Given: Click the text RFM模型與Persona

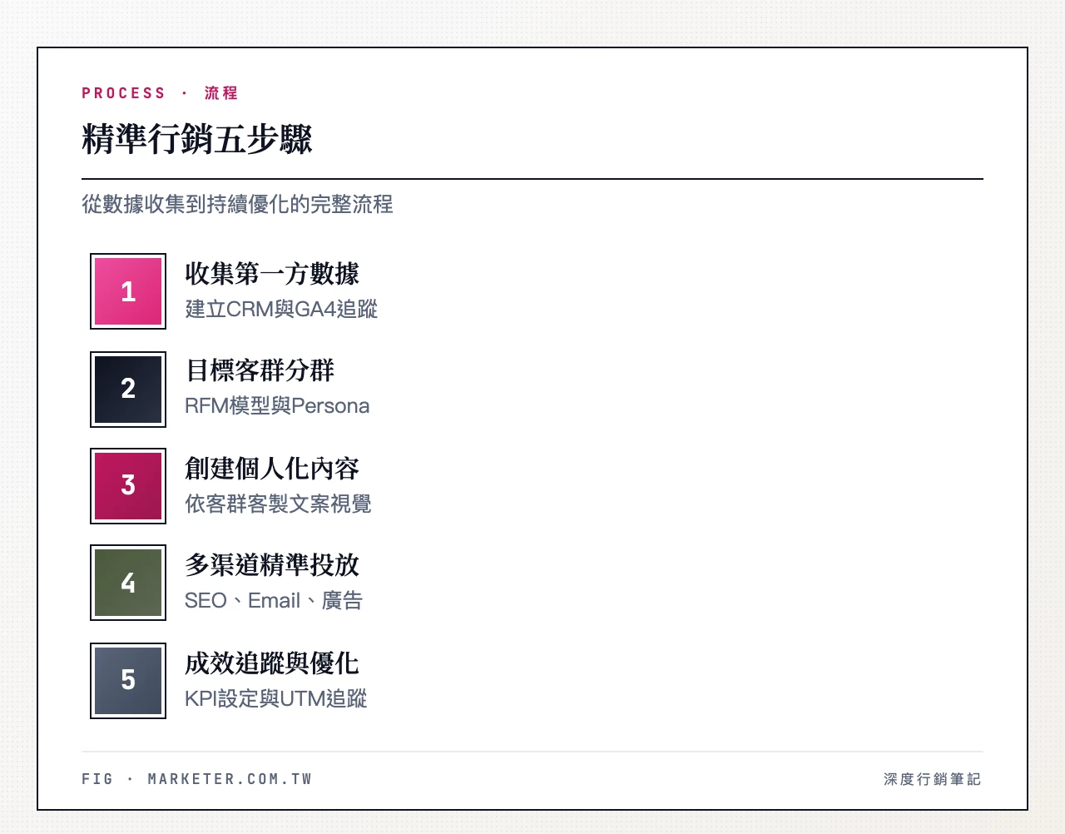Looking at the screenshot, I should point(277,406).
